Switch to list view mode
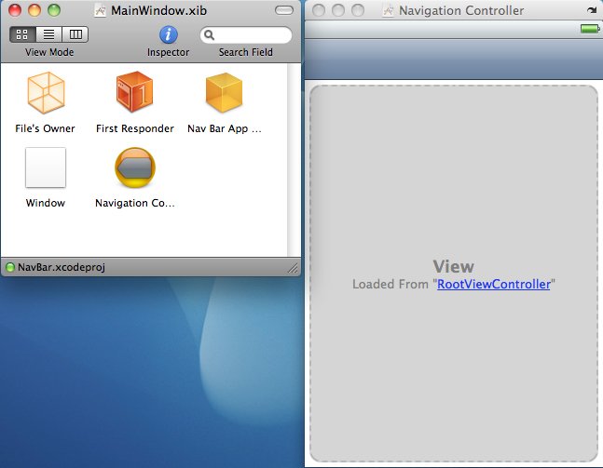Screen dimensions: 603x468 click(x=48, y=34)
